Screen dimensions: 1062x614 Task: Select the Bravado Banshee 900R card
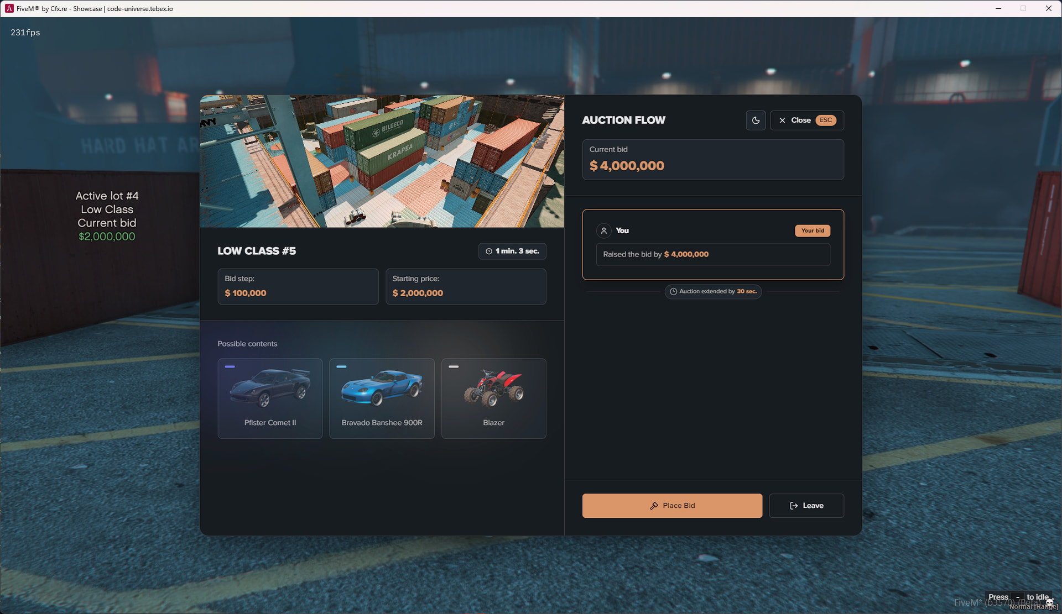(382, 398)
